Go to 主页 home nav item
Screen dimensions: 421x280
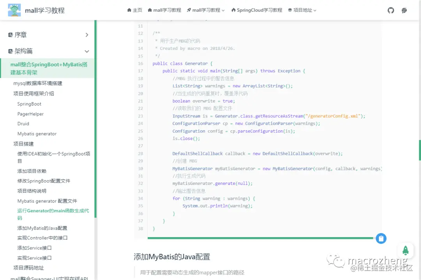[135, 10]
